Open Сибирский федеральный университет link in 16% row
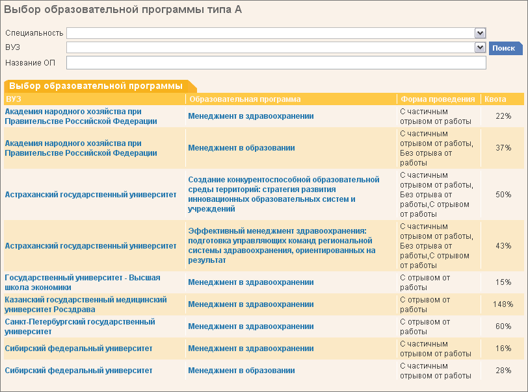The width and height of the screenshot is (528, 392). click(x=79, y=349)
